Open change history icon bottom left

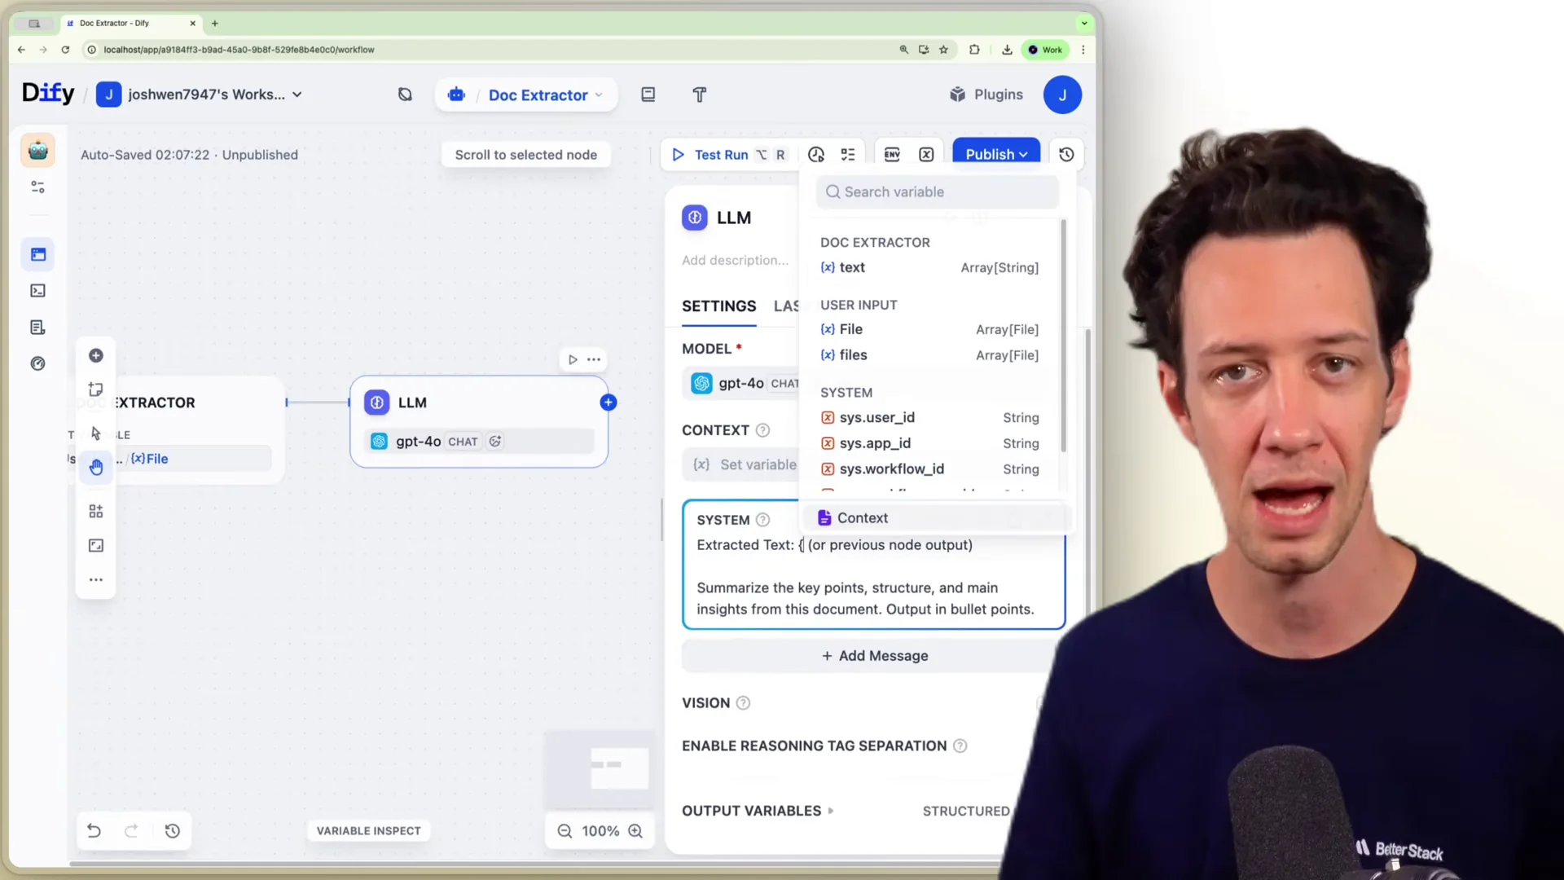click(172, 831)
